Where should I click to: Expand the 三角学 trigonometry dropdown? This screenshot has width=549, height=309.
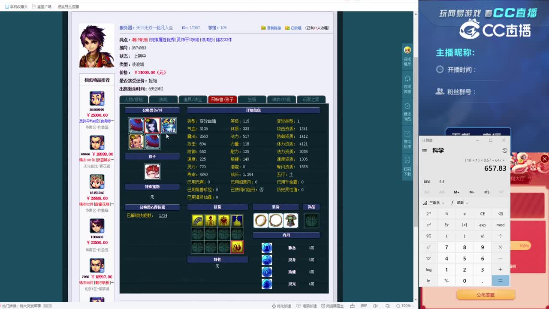tap(434, 203)
